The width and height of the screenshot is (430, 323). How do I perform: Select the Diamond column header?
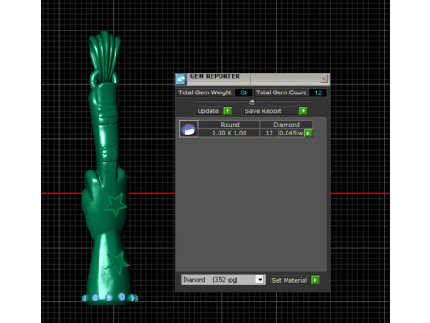coord(287,125)
